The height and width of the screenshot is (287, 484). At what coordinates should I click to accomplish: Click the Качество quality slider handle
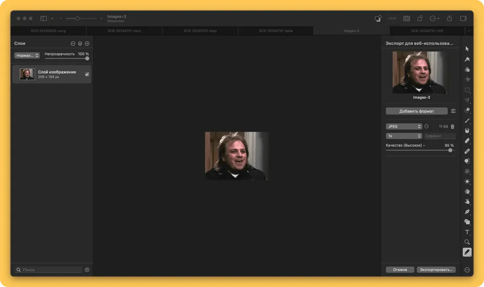pyautogui.click(x=450, y=150)
